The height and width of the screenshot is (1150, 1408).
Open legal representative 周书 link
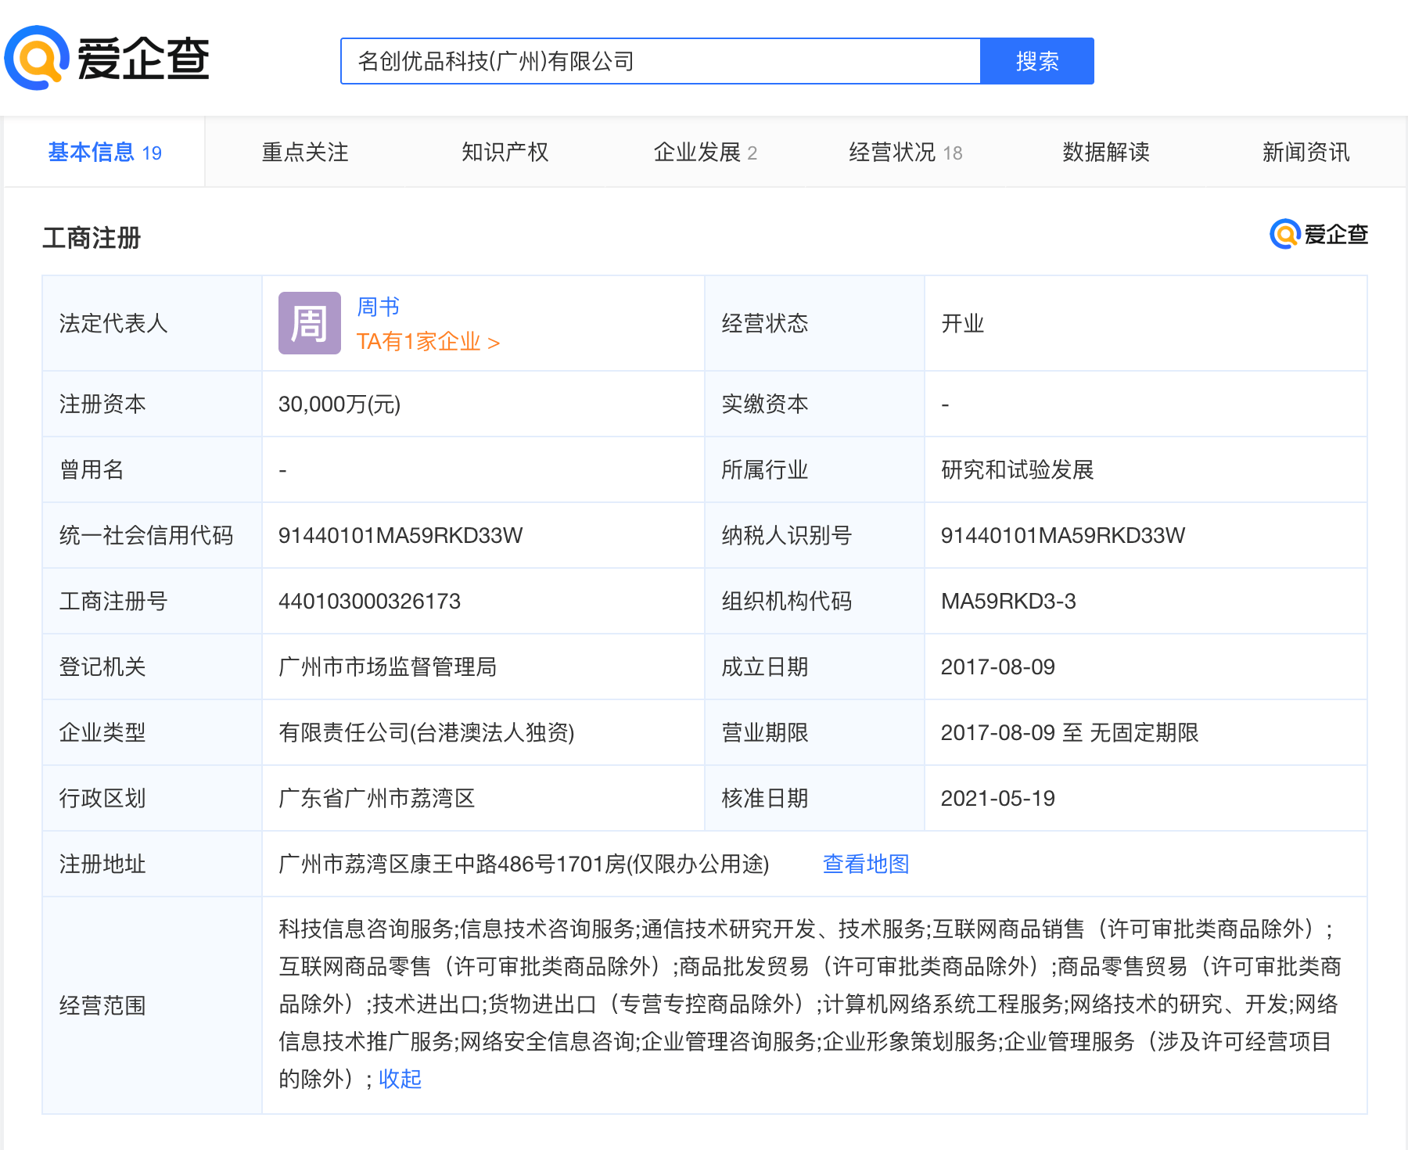tap(379, 307)
